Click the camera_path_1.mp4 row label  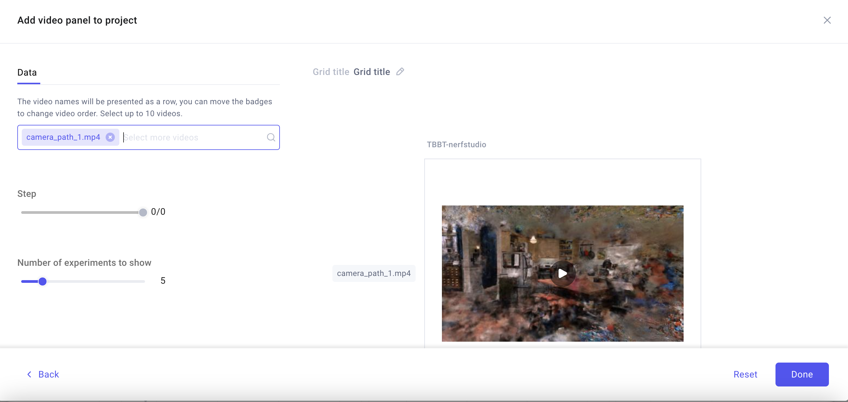click(x=374, y=273)
